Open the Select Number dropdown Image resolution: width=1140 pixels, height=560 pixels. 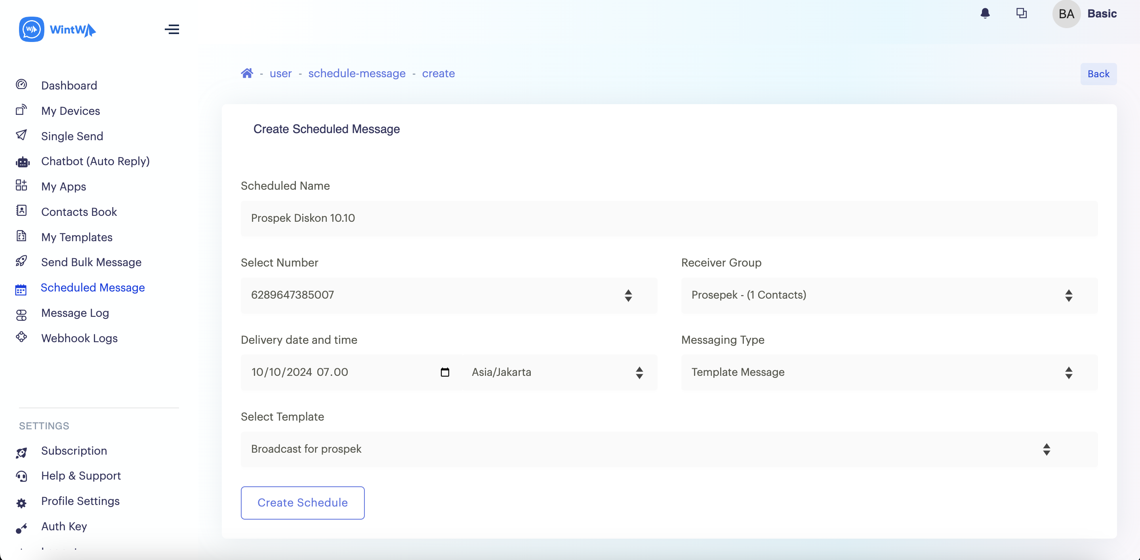pyautogui.click(x=449, y=295)
